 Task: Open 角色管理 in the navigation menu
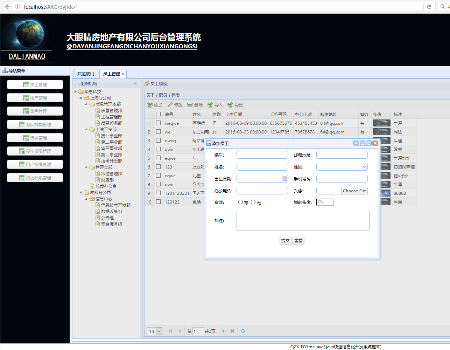point(35,111)
